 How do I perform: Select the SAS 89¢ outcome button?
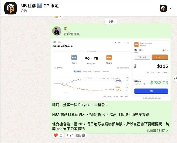pos(142,57)
